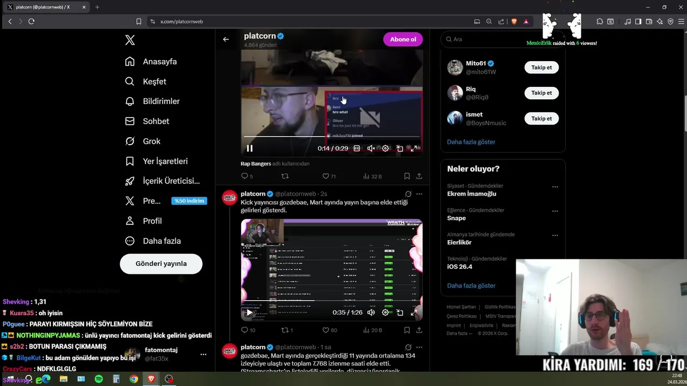Open OBS Studio from the taskbar

(169, 379)
